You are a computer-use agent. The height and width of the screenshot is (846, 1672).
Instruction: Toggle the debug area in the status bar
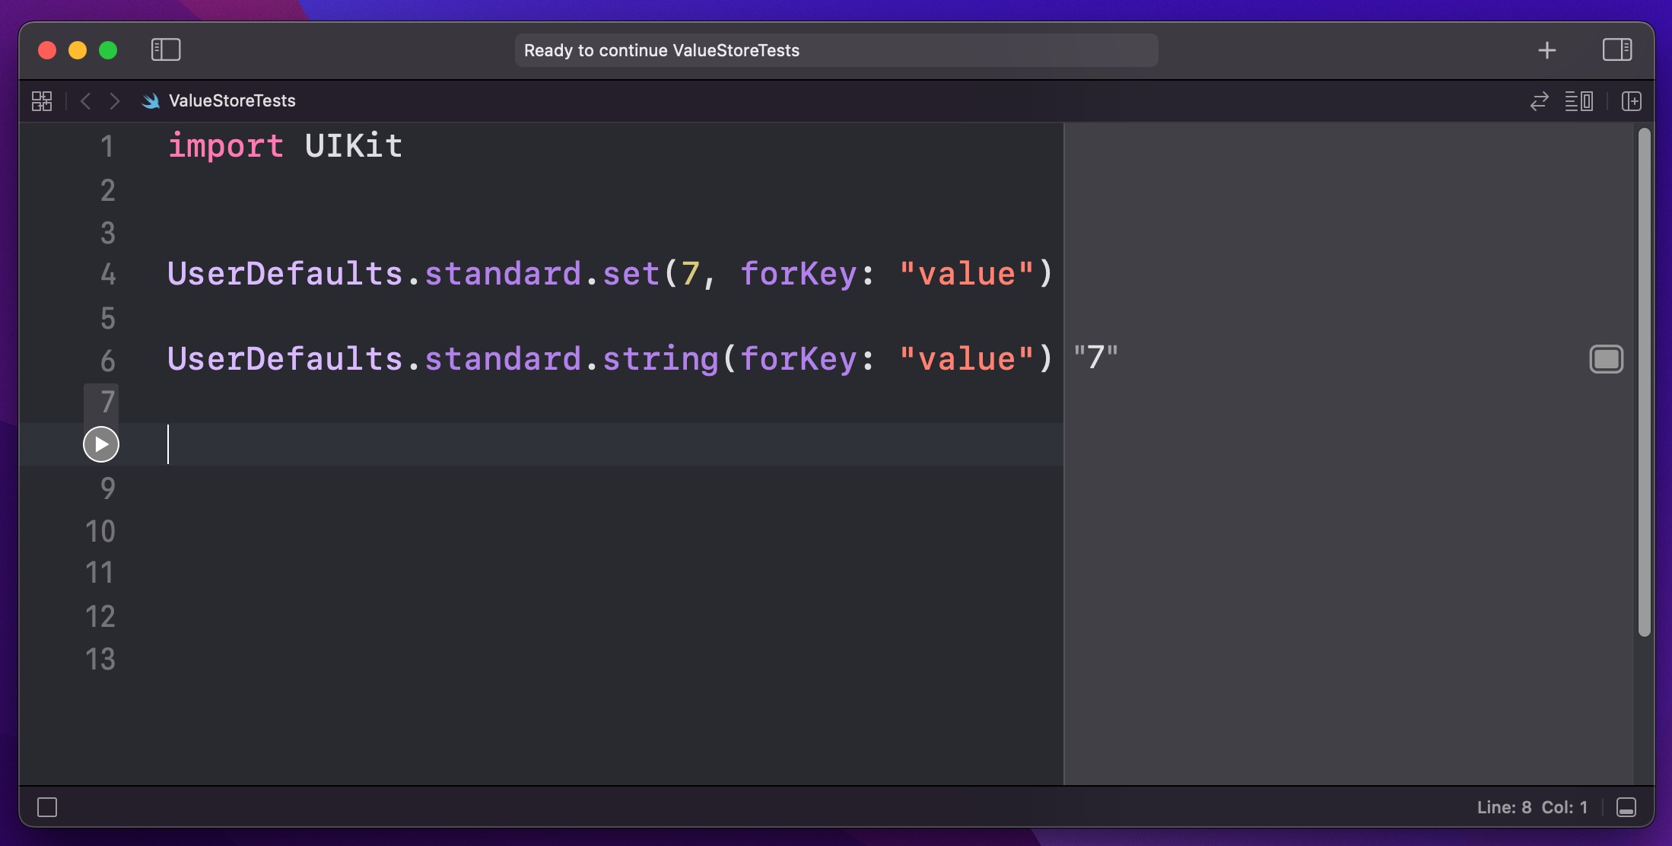tap(1626, 807)
